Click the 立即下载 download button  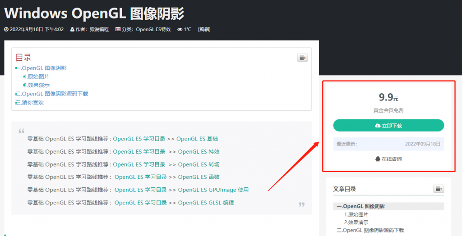(388, 125)
